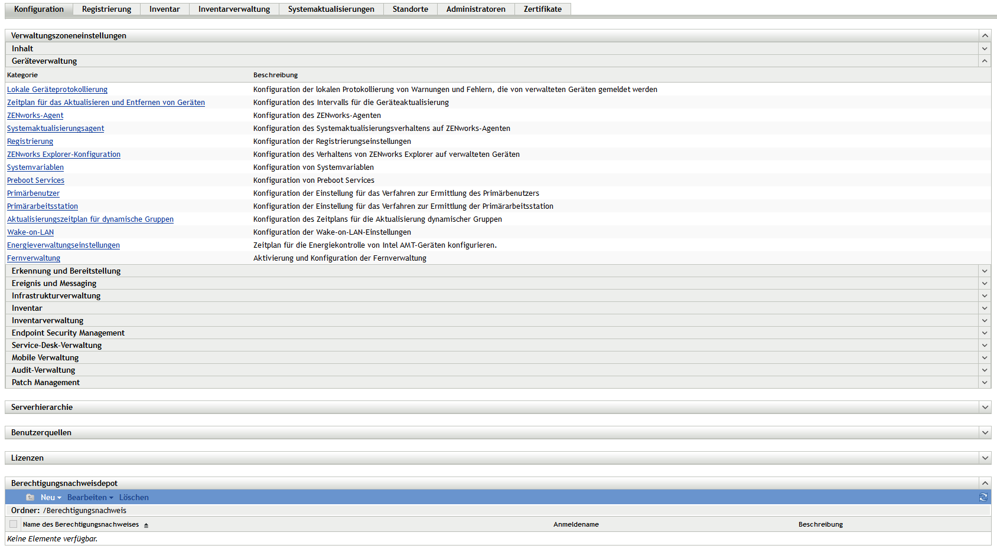This screenshot has height=552, width=997.
Task: Open the Wake-on-LAN link
Action: (31, 232)
